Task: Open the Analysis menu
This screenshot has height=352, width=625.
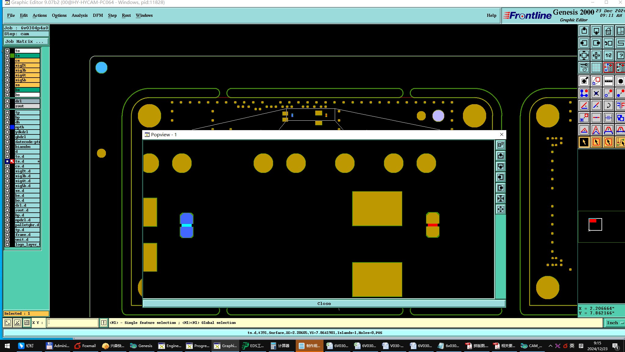Action: (79, 15)
